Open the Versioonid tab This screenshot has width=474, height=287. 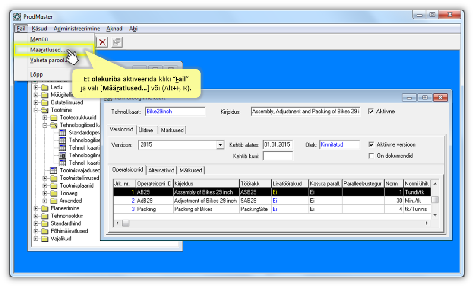(x=121, y=130)
